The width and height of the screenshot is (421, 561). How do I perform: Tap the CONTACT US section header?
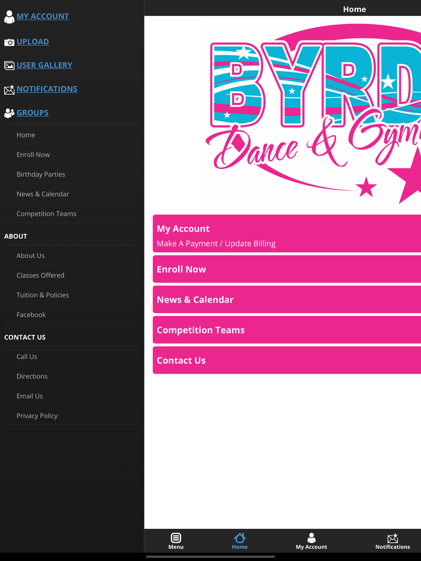25,337
